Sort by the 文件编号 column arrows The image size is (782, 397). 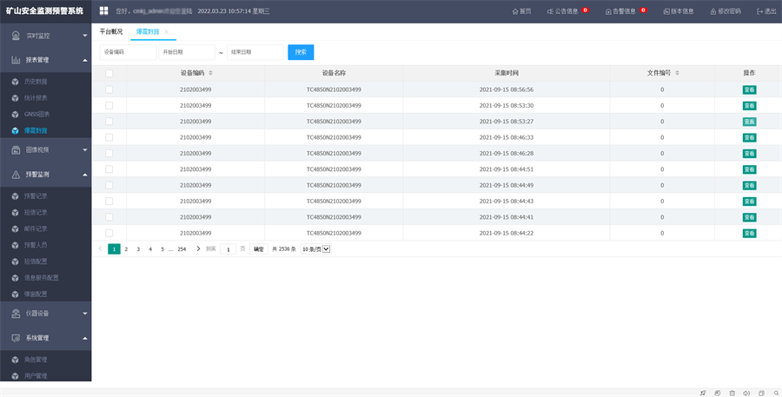[677, 73]
